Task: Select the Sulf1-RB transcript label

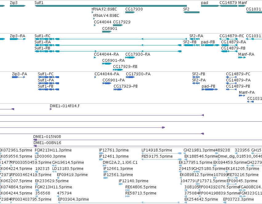Action: click(42, 48)
